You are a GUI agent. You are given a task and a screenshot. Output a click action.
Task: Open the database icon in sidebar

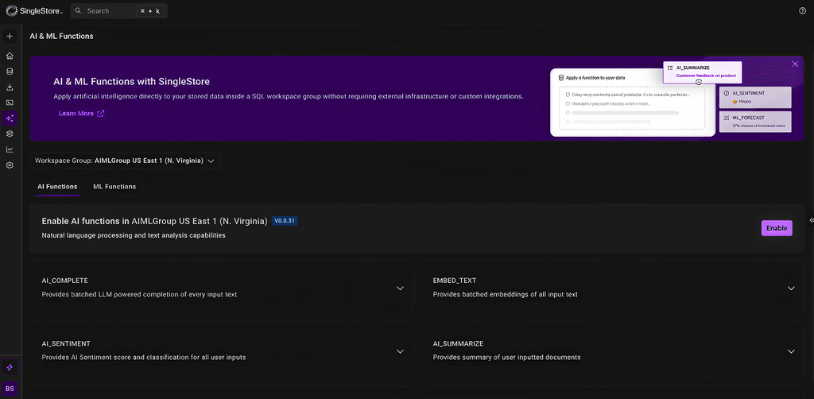[x=10, y=72]
